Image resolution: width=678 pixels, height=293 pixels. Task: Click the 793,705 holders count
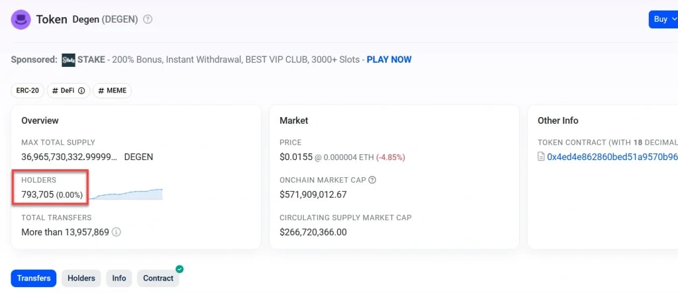click(37, 194)
